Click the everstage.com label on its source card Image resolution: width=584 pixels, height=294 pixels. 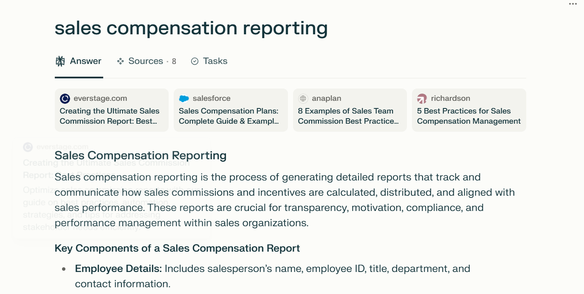pos(101,98)
